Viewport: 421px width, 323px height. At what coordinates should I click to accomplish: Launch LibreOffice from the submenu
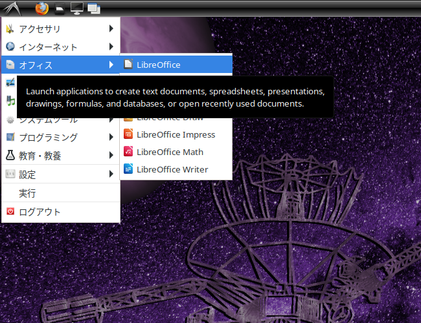click(x=176, y=65)
